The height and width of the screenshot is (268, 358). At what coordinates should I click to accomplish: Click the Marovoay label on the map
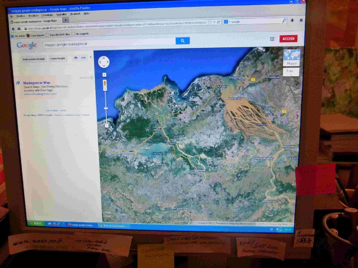click(x=289, y=147)
